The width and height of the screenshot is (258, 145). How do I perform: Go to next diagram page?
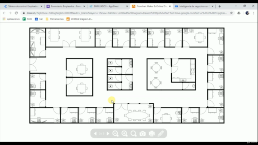coord(108,133)
